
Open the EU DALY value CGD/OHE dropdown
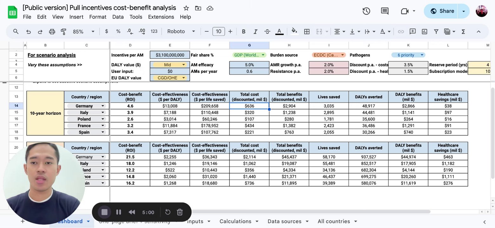[170, 78]
